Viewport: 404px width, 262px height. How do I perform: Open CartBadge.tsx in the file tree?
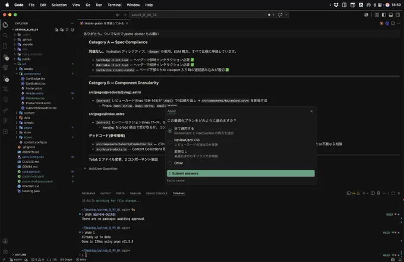coord(35,78)
